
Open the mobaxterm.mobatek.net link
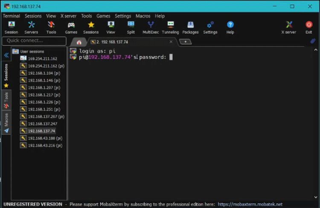click(x=250, y=205)
